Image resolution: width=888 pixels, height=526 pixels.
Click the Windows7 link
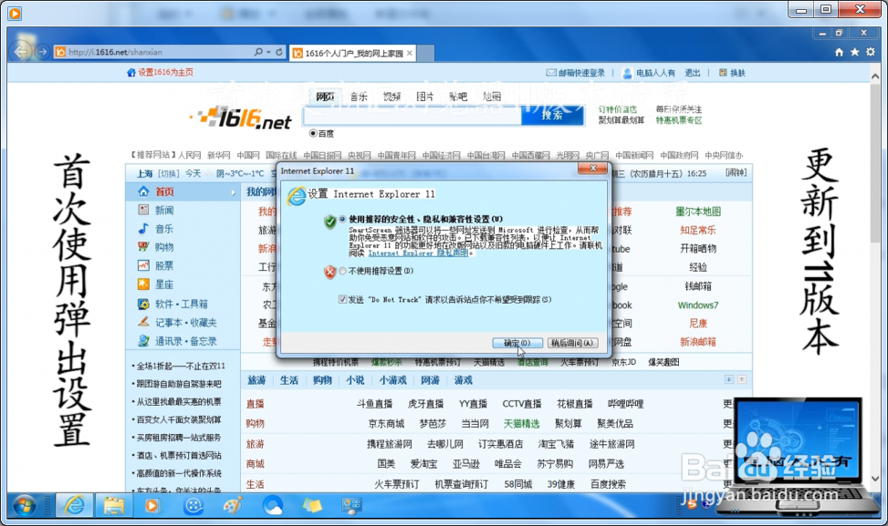(x=697, y=305)
